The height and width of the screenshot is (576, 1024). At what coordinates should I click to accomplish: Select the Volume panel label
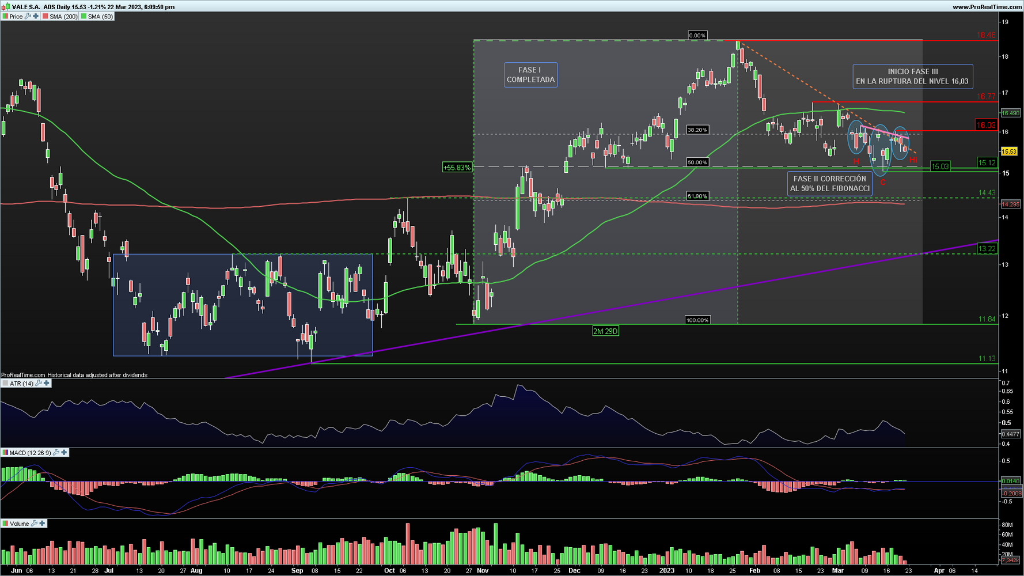(x=20, y=524)
